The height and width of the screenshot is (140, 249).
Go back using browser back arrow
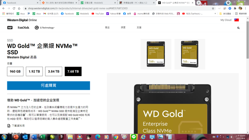click(x=3, y=8)
